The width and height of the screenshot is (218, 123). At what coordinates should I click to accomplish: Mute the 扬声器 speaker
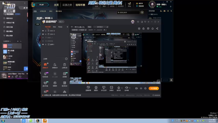(x=126, y=88)
